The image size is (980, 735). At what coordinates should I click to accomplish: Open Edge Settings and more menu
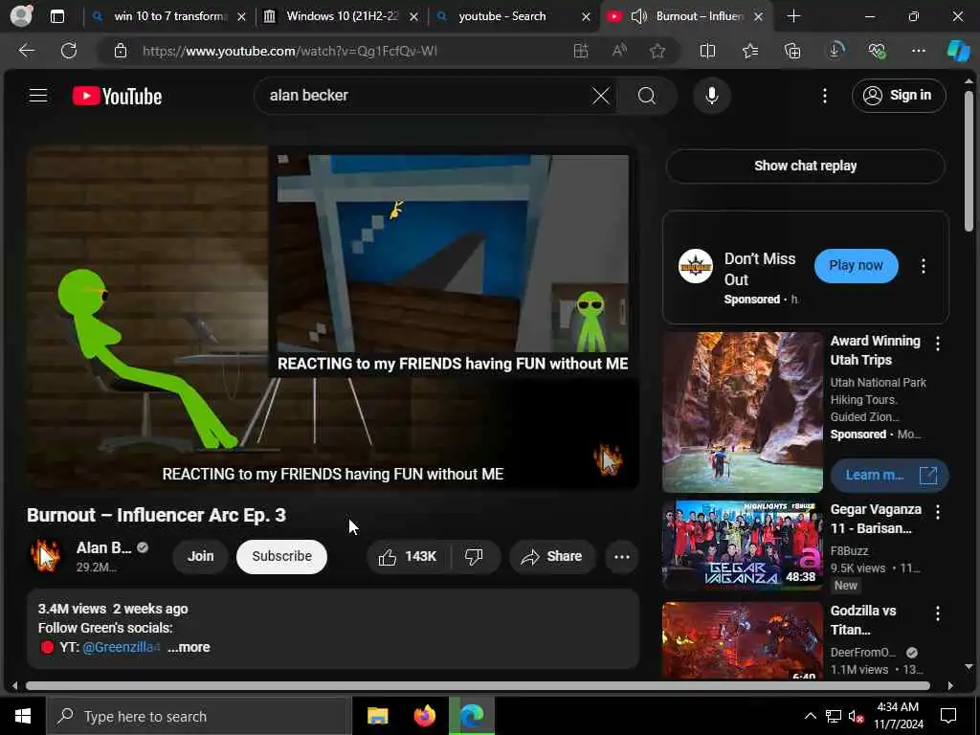(x=918, y=51)
